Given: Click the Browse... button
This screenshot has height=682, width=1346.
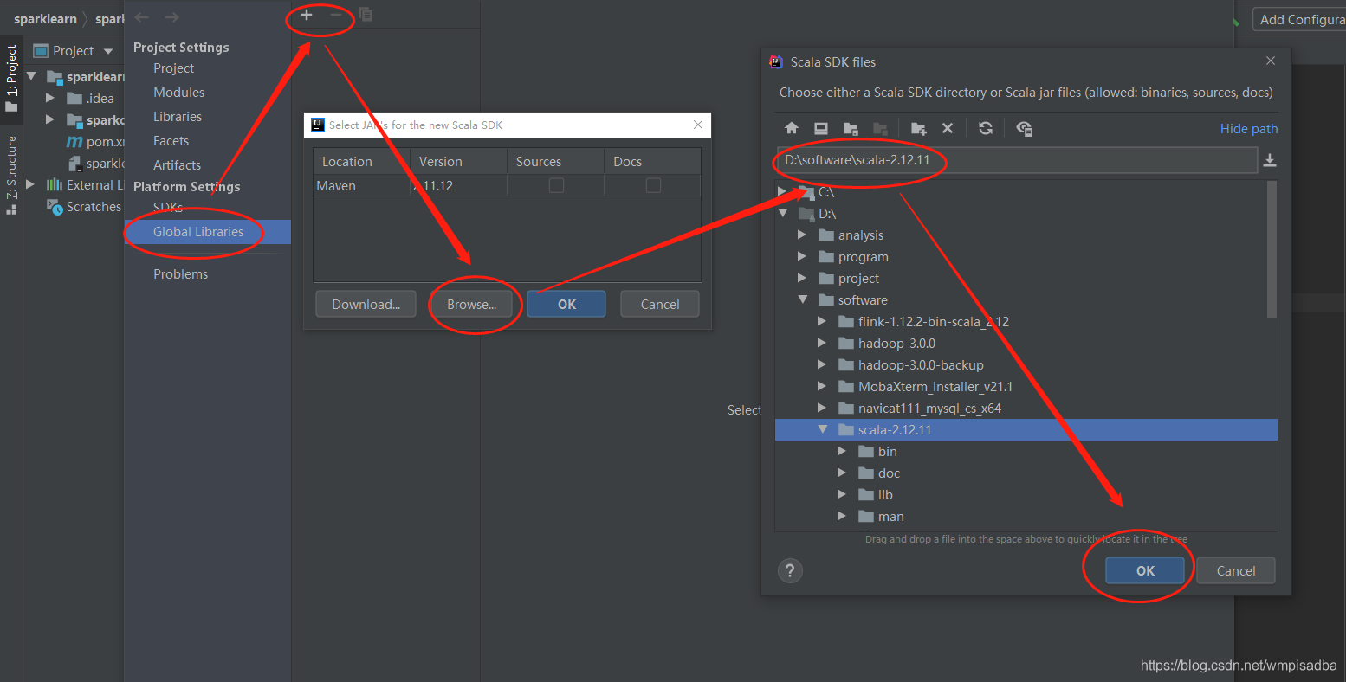Looking at the screenshot, I should pyautogui.click(x=472, y=304).
